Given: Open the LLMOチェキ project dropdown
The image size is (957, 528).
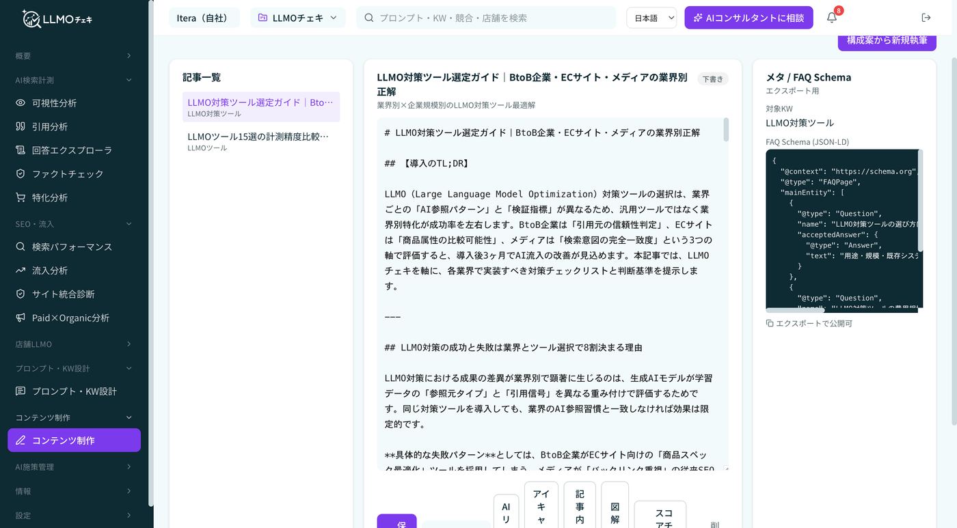Looking at the screenshot, I should click(297, 18).
